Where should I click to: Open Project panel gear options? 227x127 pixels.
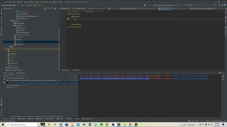pos(55,8)
